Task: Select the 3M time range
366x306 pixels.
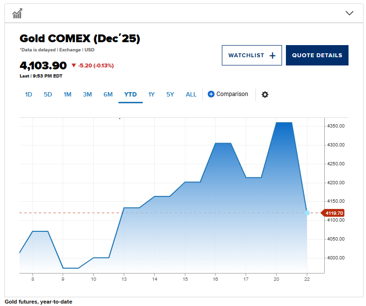Action: tap(87, 95)
